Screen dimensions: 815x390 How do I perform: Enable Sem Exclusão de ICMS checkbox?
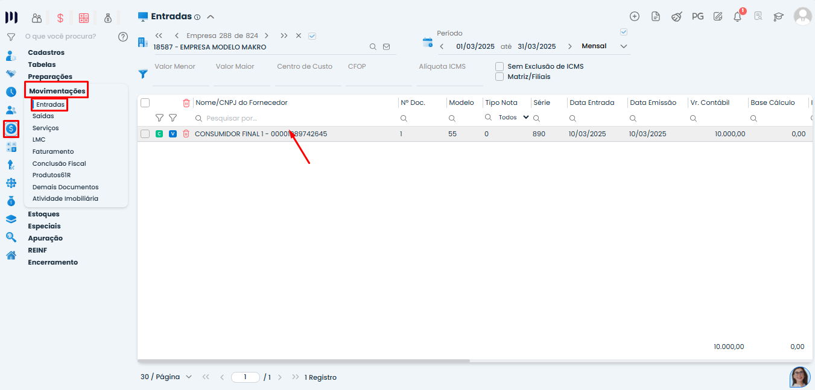click(499, 66)
